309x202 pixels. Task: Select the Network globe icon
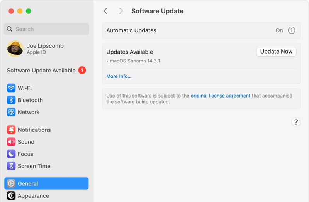pyautogui.click(x=11, y=112)
